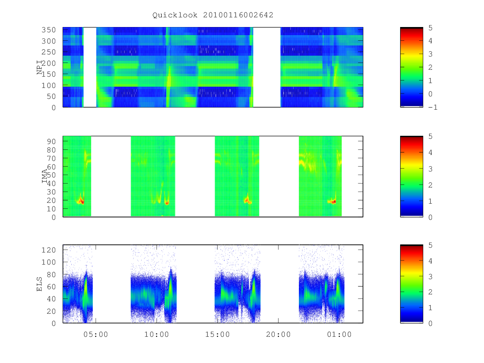The image size is (484, 363).
Task: Click the last ELS data segment
Action: coord(321,284)
